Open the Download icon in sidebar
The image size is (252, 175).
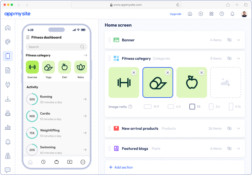tap(8, 99)
